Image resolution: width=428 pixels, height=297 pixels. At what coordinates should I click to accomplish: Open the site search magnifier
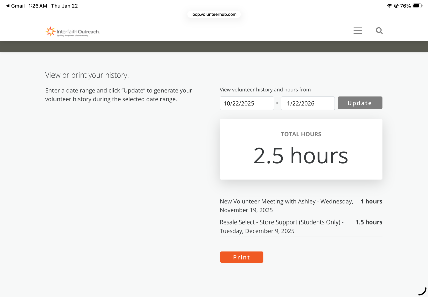point(379,31)
